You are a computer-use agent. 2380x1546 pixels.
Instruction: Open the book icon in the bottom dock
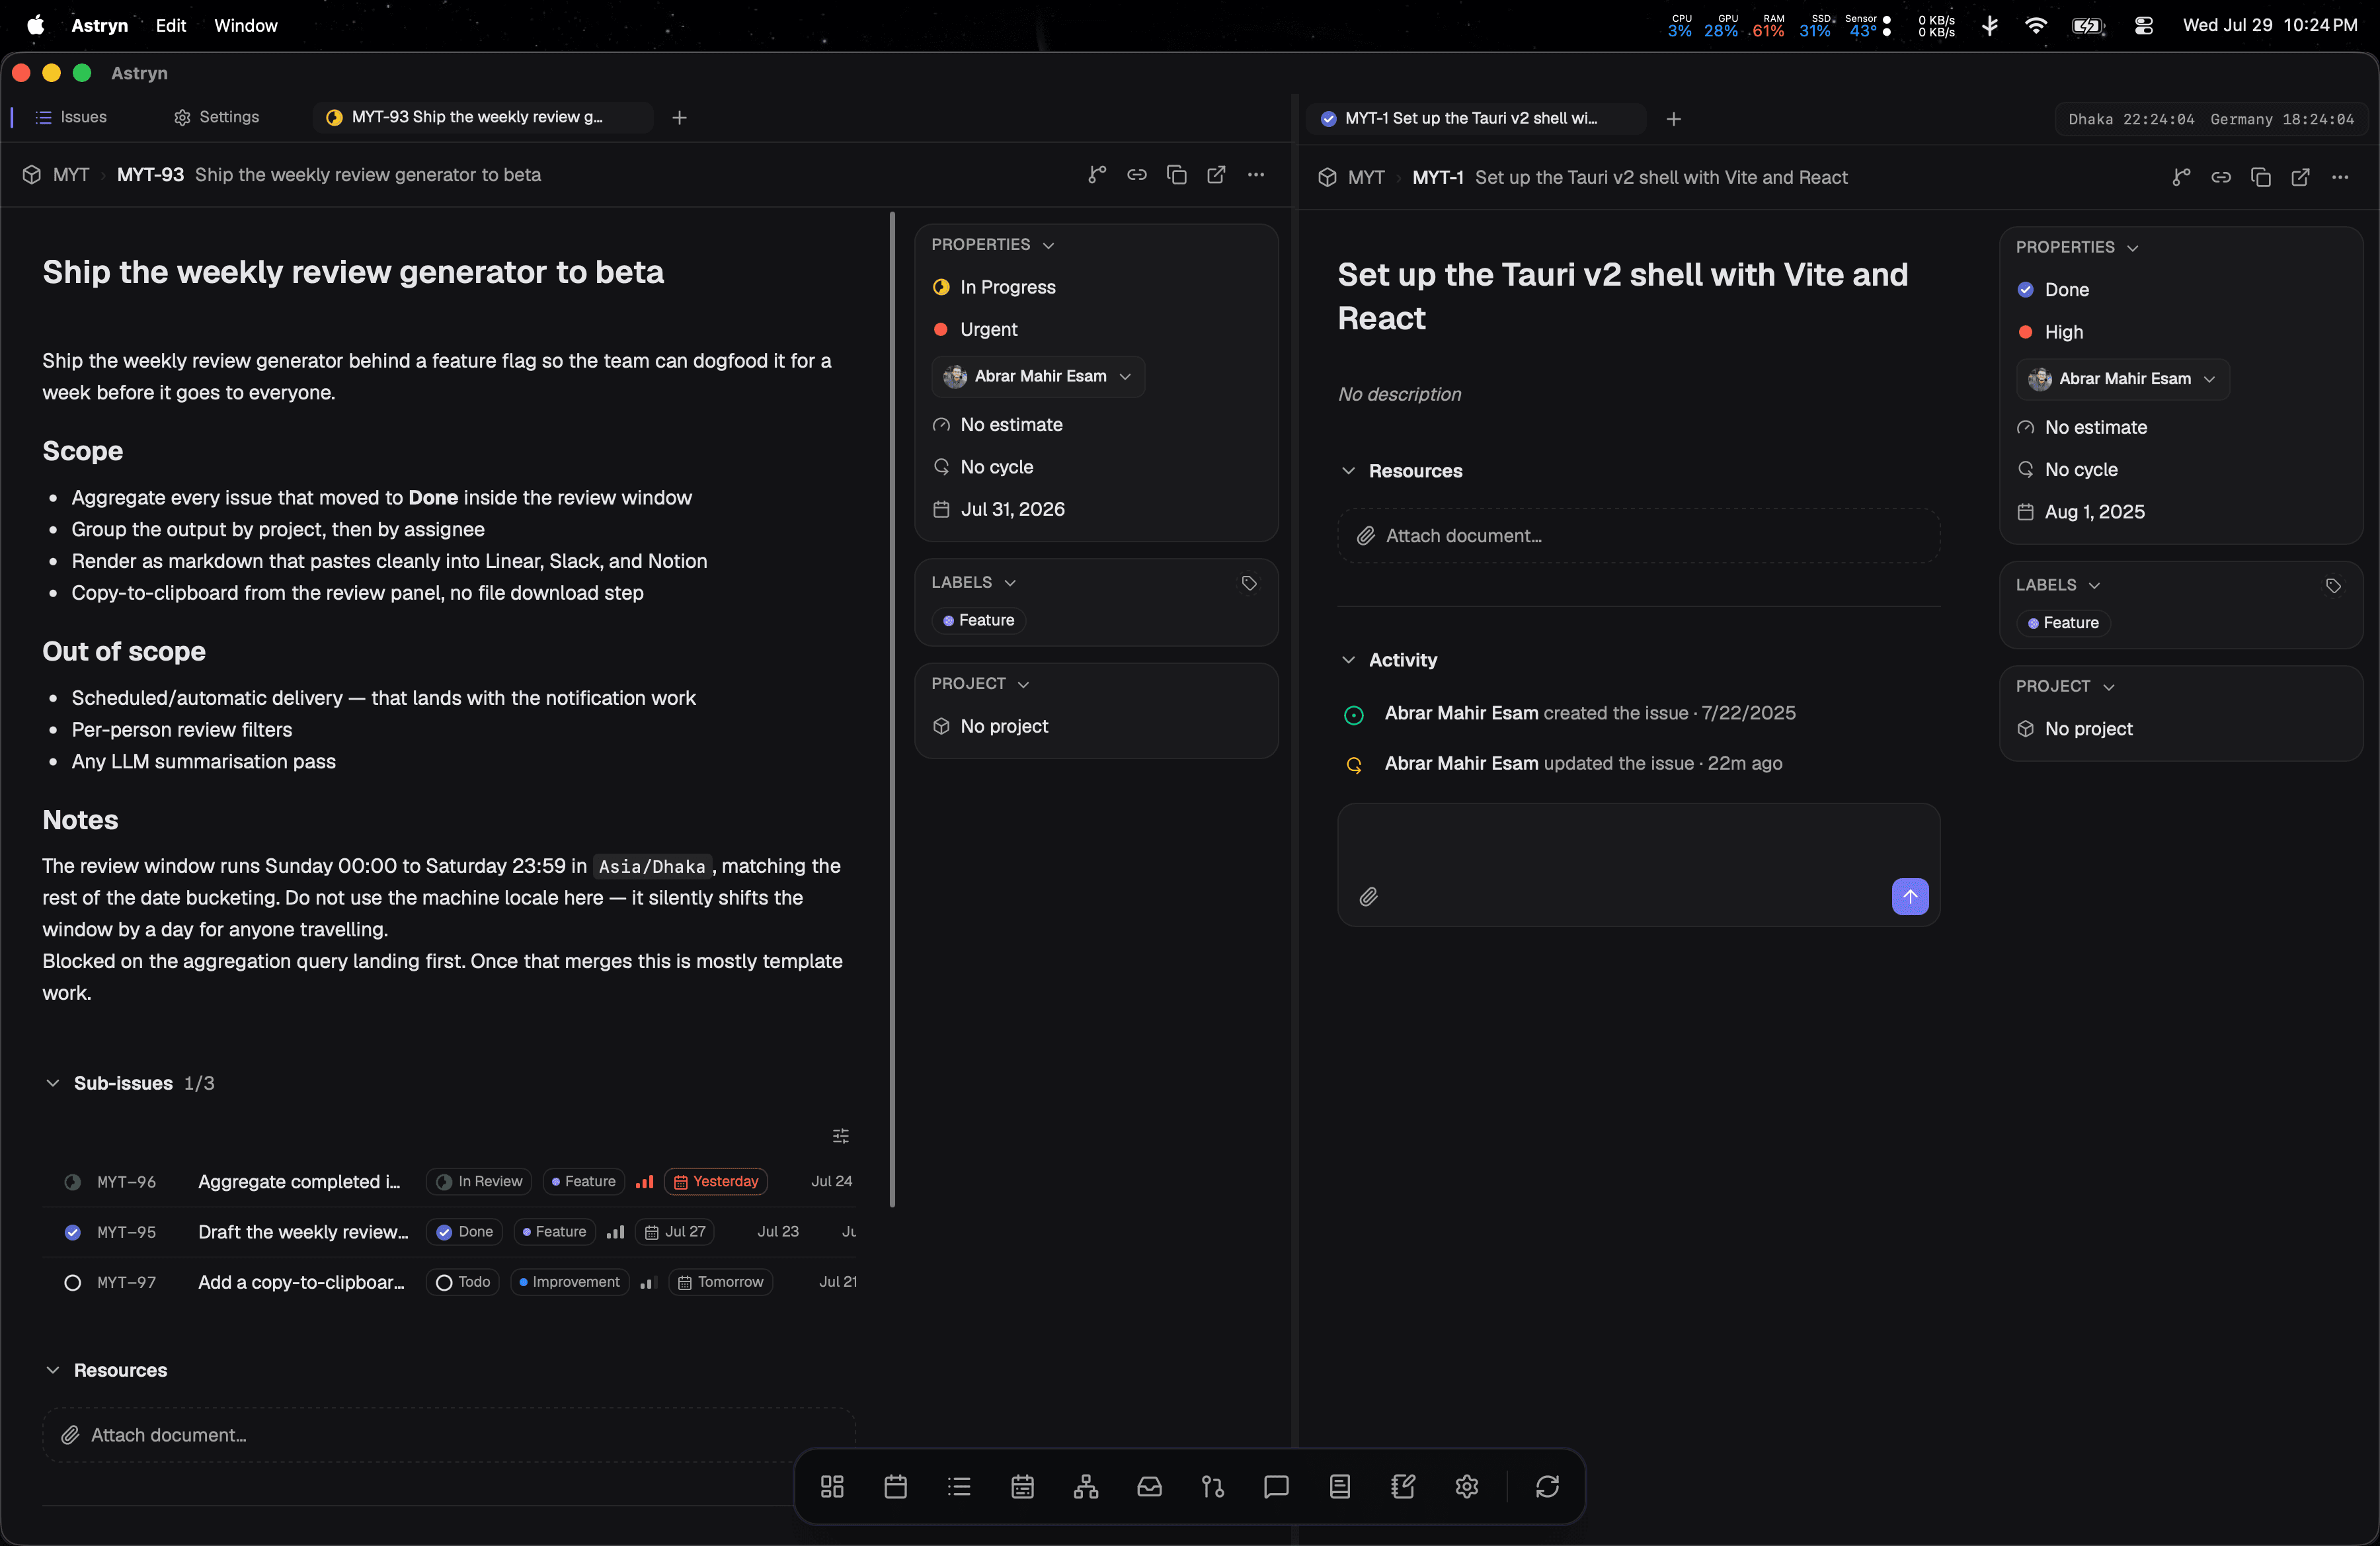(1340, 1486)
